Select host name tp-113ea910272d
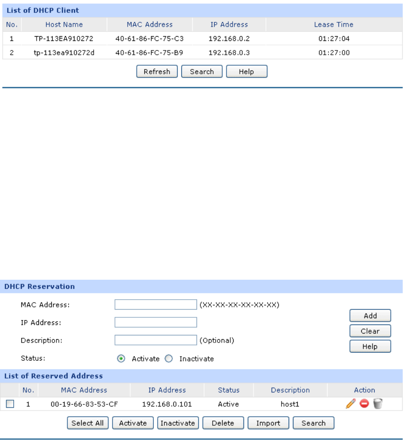The image size is (404, 441). pyautogui.click(x=64, y=53)
